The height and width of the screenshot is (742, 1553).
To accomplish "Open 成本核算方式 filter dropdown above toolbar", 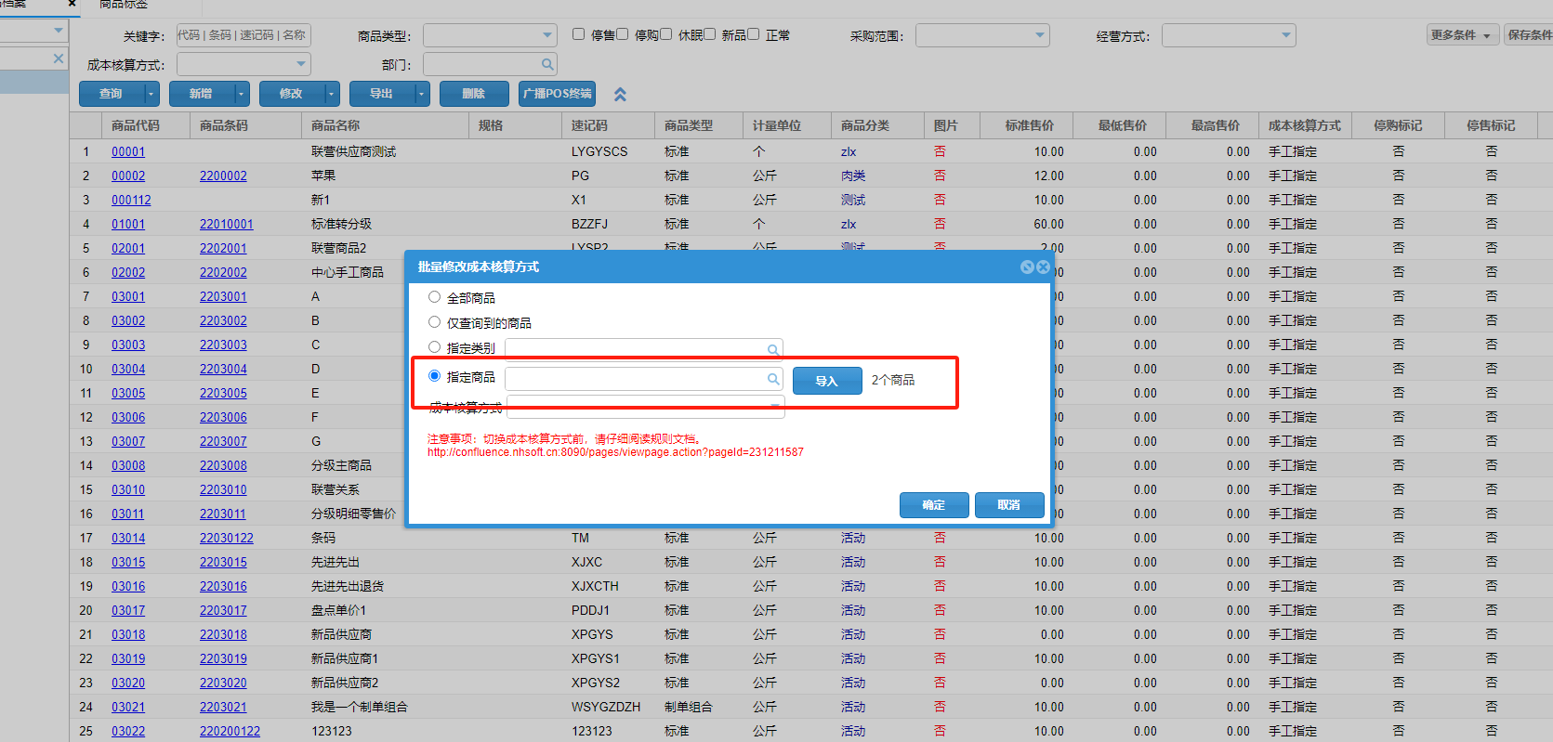I will click(301, 64).
